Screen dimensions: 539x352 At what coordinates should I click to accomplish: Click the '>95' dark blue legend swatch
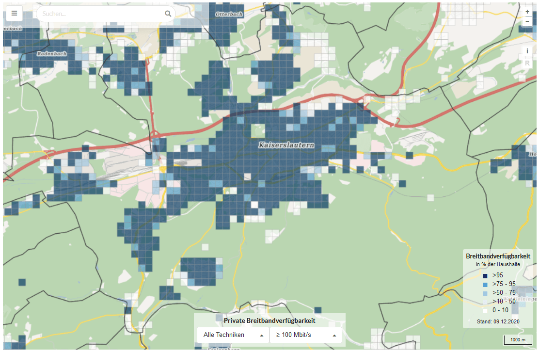click(485, 275)
